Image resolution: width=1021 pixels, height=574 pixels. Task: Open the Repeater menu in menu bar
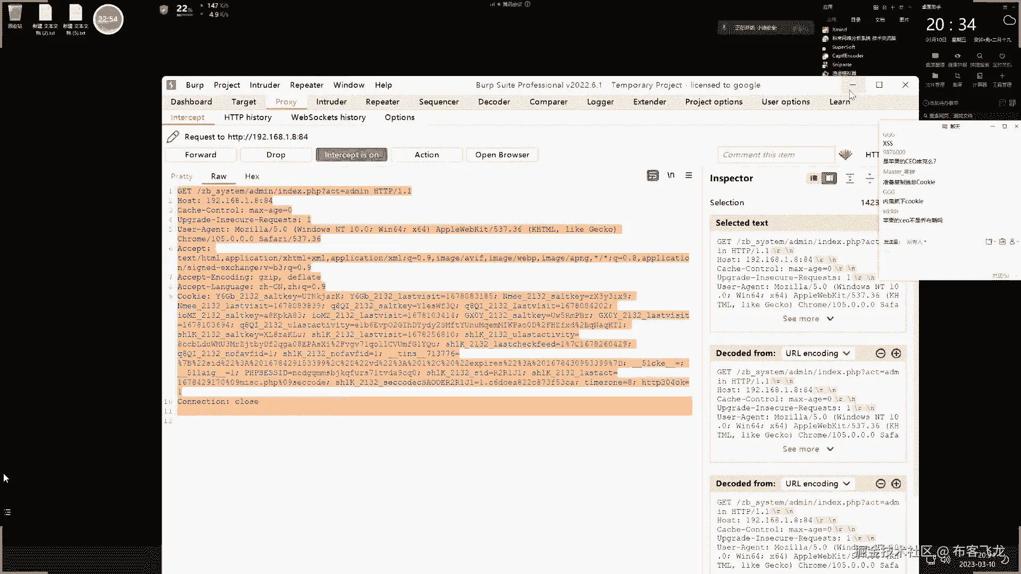[306, 85]
